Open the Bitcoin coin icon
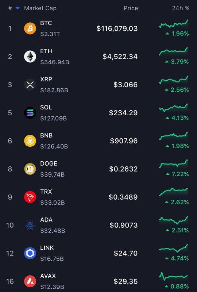 [30, 28]
